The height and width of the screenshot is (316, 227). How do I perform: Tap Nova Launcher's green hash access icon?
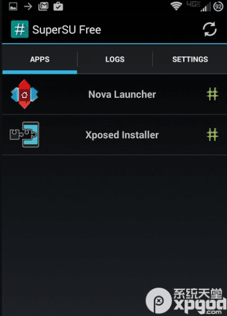[212, 94]
